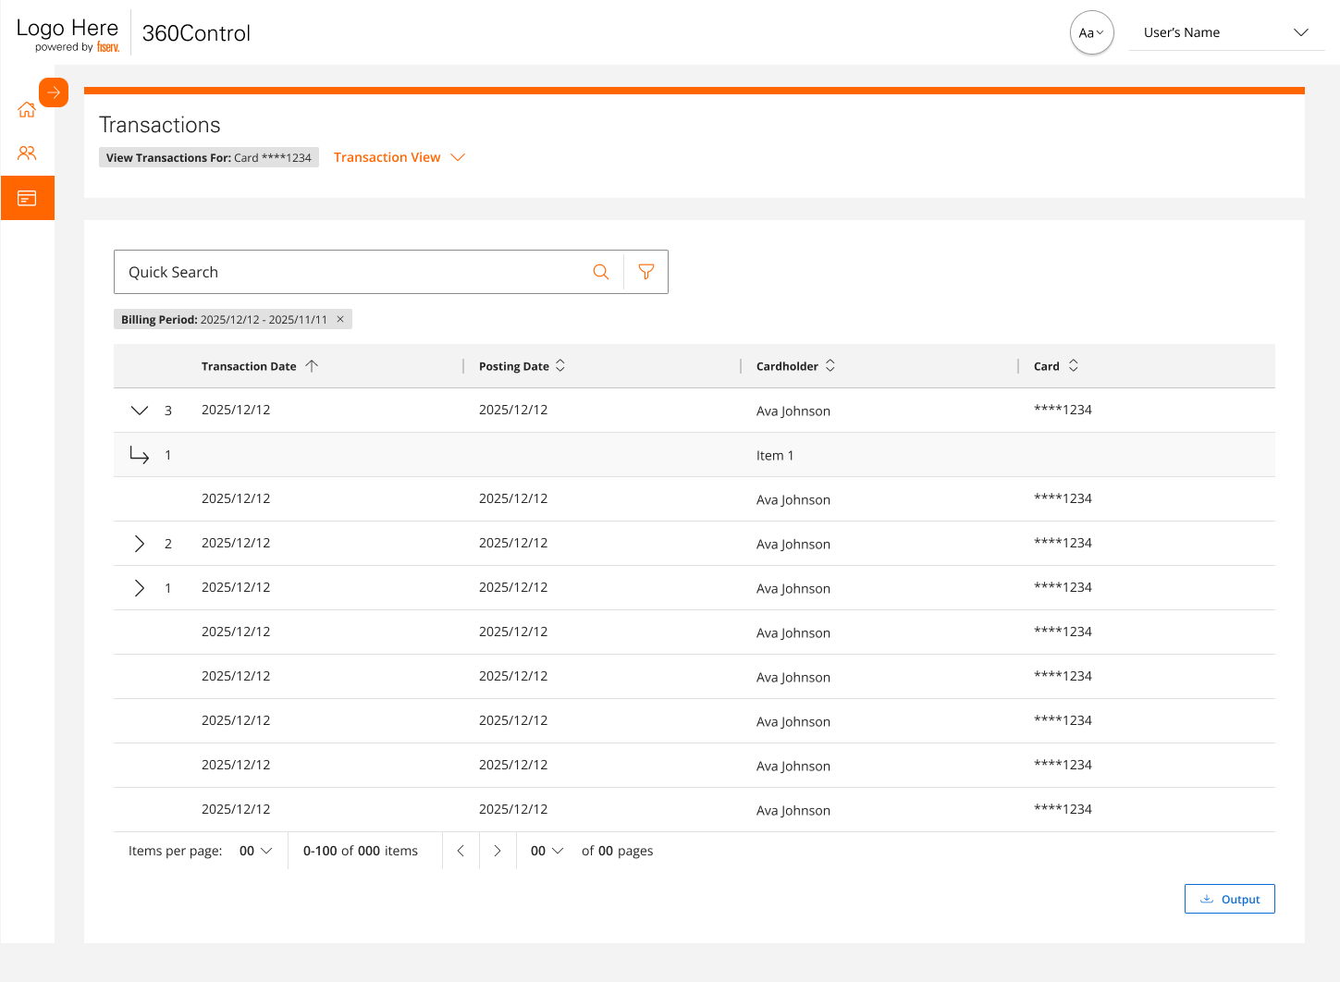Click the search magnifier icon
This screenshot has width=1340, height=982.
click(601, 272)
